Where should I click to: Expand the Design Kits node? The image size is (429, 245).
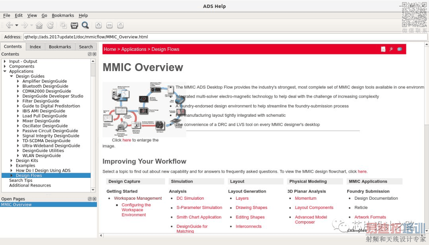(11, 161)
